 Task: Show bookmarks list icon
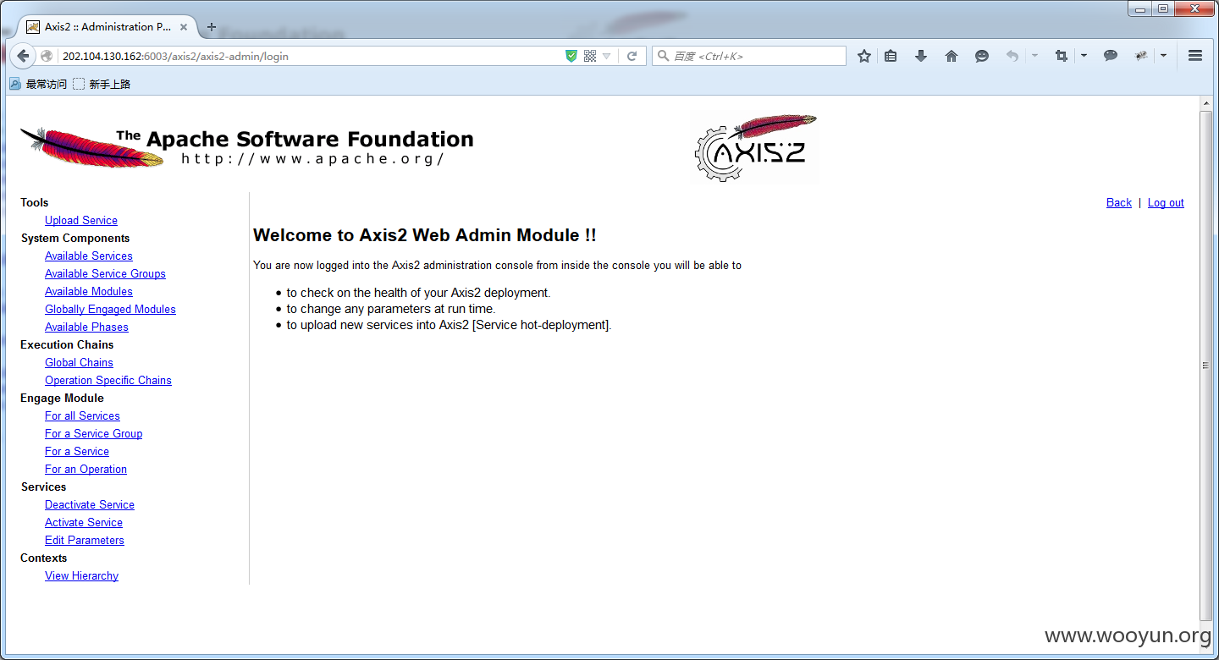click(891, 56)
